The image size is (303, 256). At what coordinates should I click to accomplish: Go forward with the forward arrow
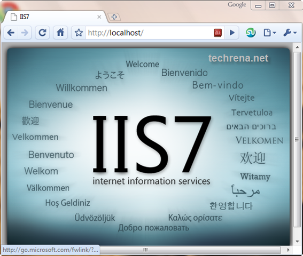pos(25,33)
